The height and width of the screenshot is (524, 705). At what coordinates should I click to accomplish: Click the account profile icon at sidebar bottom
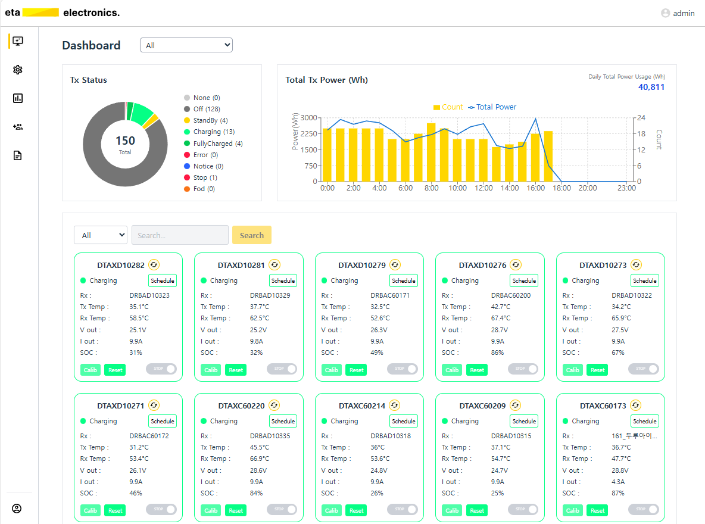[17, 509]
